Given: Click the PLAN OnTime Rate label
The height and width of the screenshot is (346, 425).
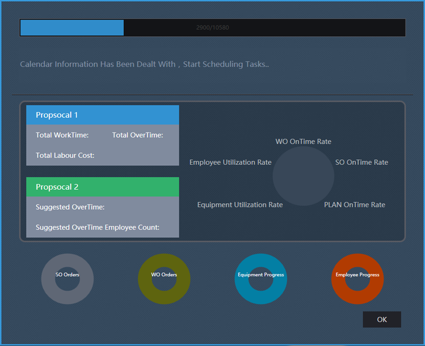Looking at the screenshot, I should click(354, 205).
